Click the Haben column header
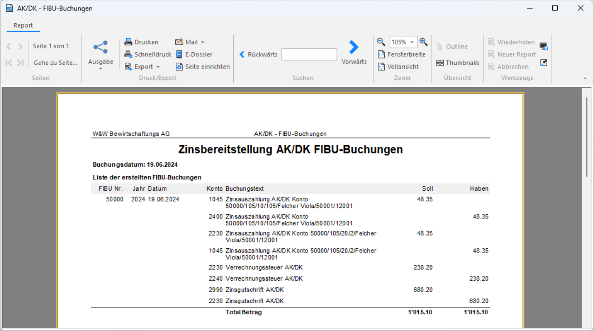This screenshot has height=331, width=594. pyautogui.click(x=479, y=188)
